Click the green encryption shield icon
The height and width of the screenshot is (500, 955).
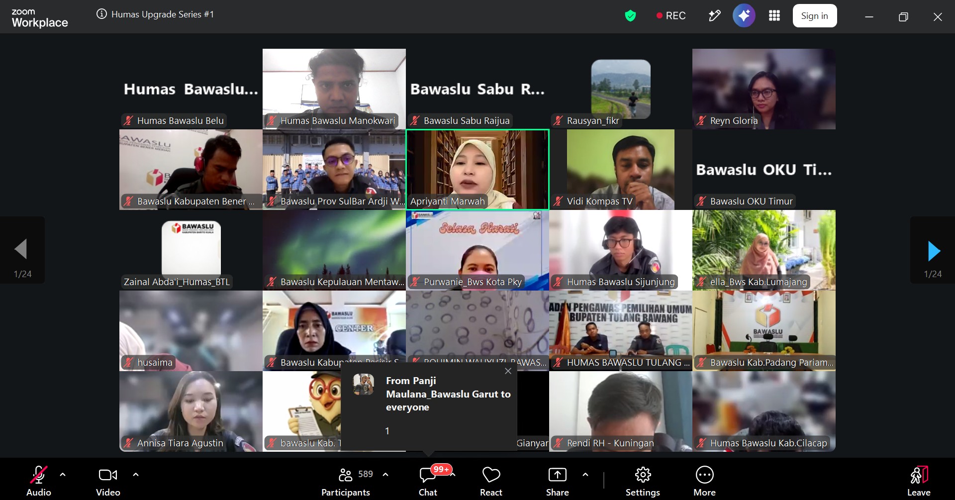(630, 16)
